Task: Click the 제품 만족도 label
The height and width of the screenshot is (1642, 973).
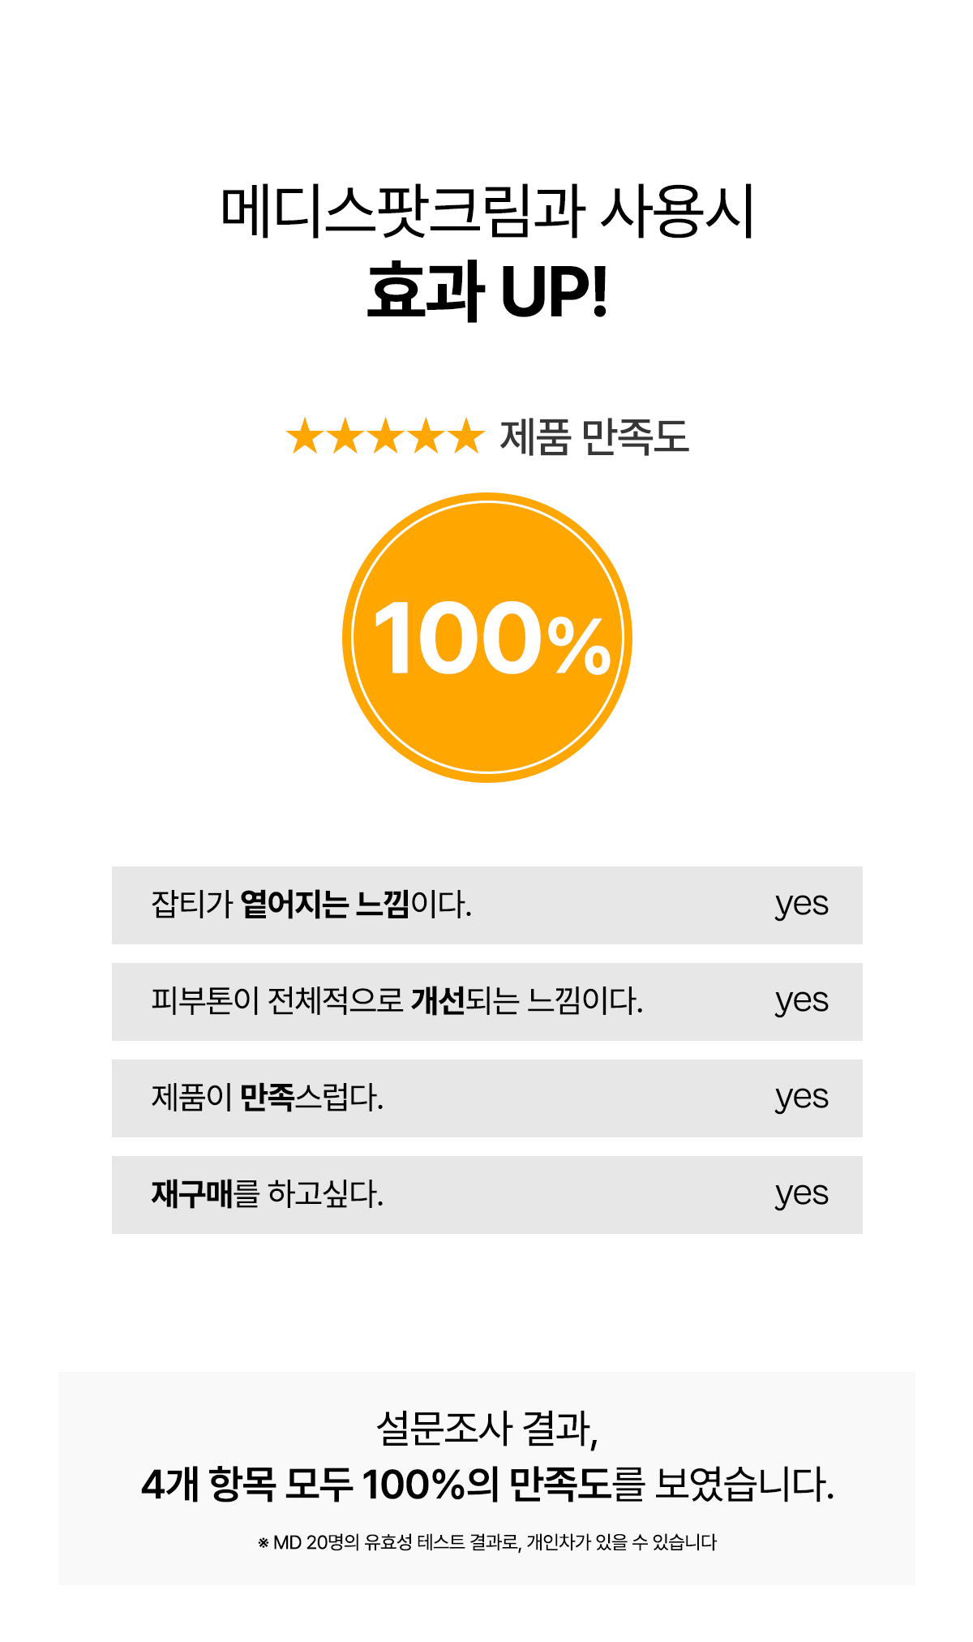Action: (594, 437)
